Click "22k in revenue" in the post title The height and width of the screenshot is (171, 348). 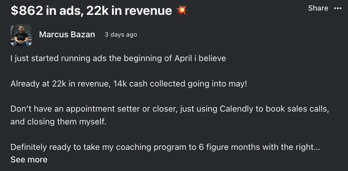pos(129,11)
